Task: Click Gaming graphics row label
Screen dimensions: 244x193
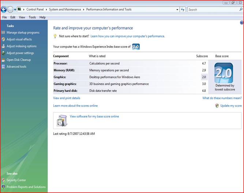Action: (x=65, y=84)
